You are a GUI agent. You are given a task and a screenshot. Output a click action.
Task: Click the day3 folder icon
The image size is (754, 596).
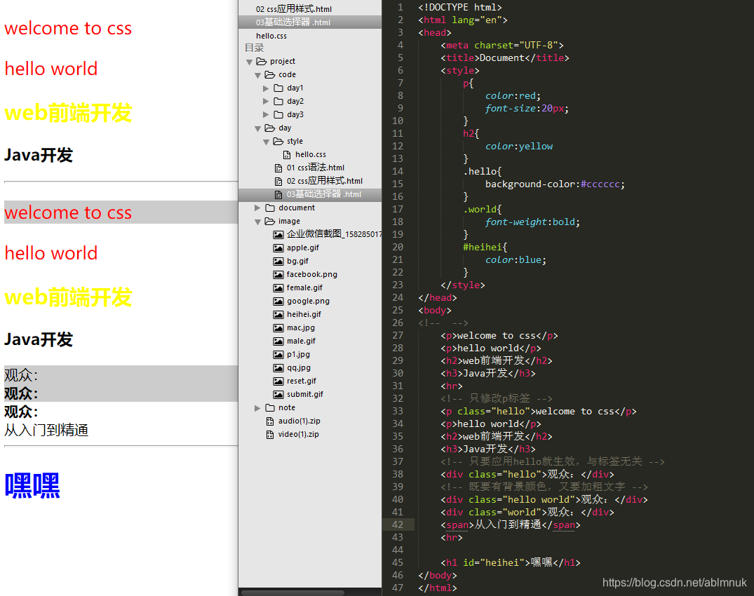point(278,115)
